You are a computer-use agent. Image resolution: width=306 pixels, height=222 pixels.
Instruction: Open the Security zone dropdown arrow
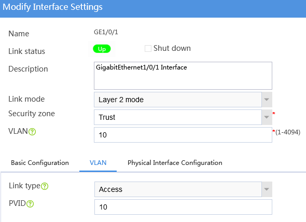pyautogui.click(x=267, y=117)
